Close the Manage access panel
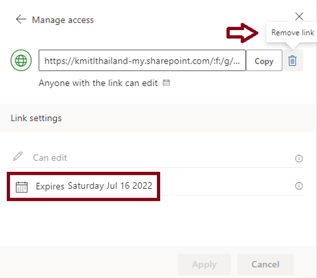The height and width of the screenshot is (278, 317). 299,17
